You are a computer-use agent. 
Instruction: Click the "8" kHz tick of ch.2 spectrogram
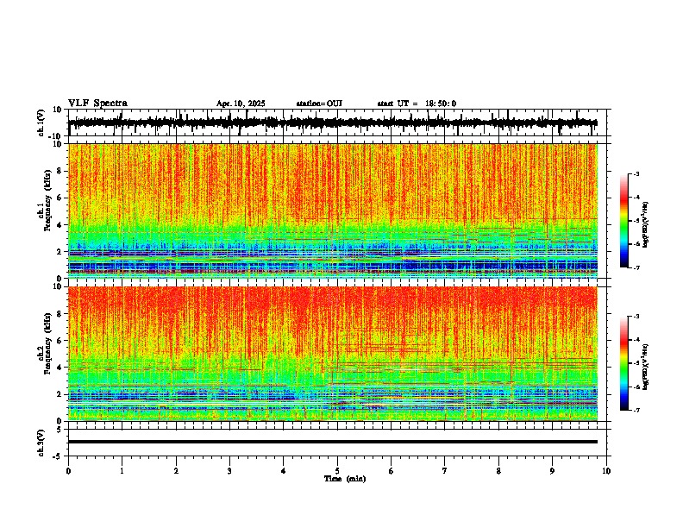(x=60, y=314)
